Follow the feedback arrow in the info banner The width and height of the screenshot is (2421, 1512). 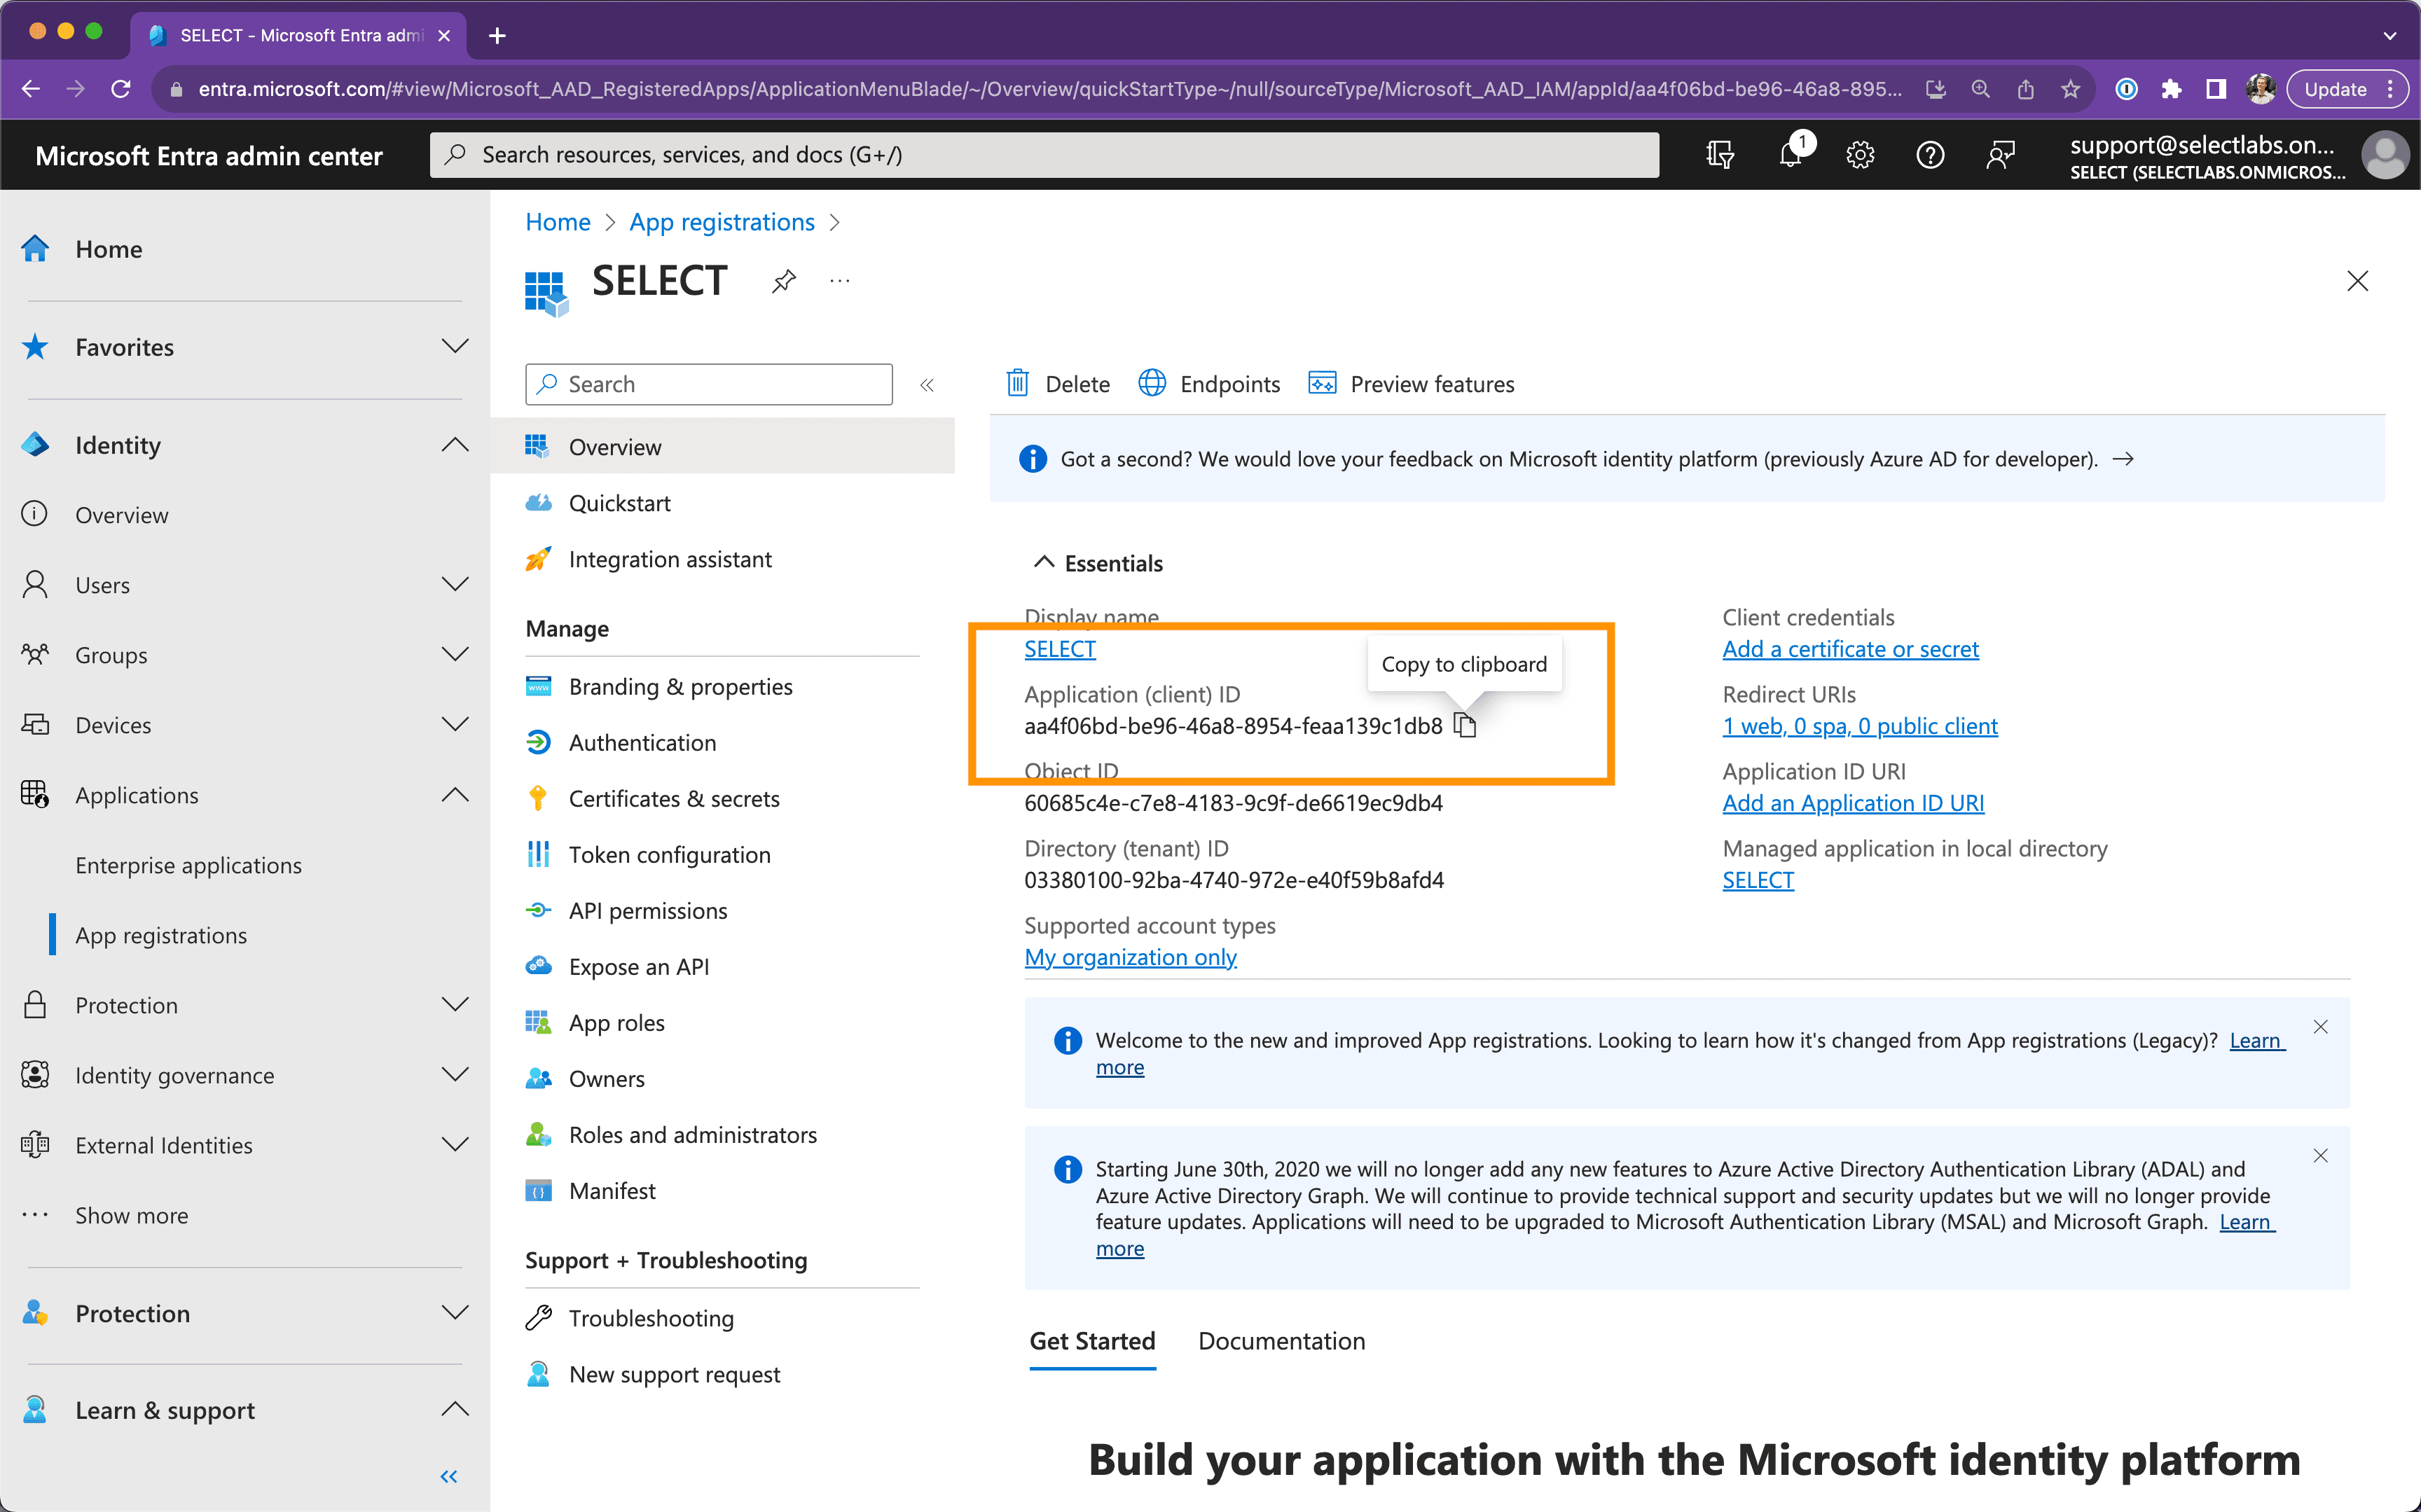[2123, 459]
